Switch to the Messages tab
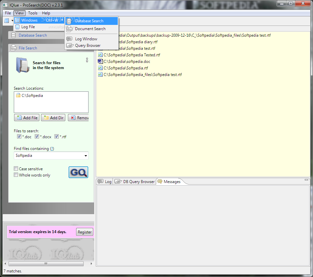313x277 pixels. point(169,181)
